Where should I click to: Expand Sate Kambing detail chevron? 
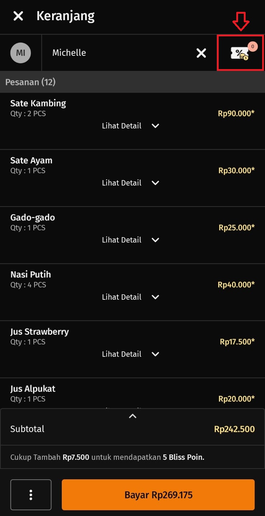coord(155,126)
